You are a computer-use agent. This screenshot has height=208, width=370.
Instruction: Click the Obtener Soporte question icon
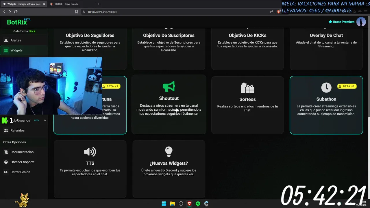[6, 162]
